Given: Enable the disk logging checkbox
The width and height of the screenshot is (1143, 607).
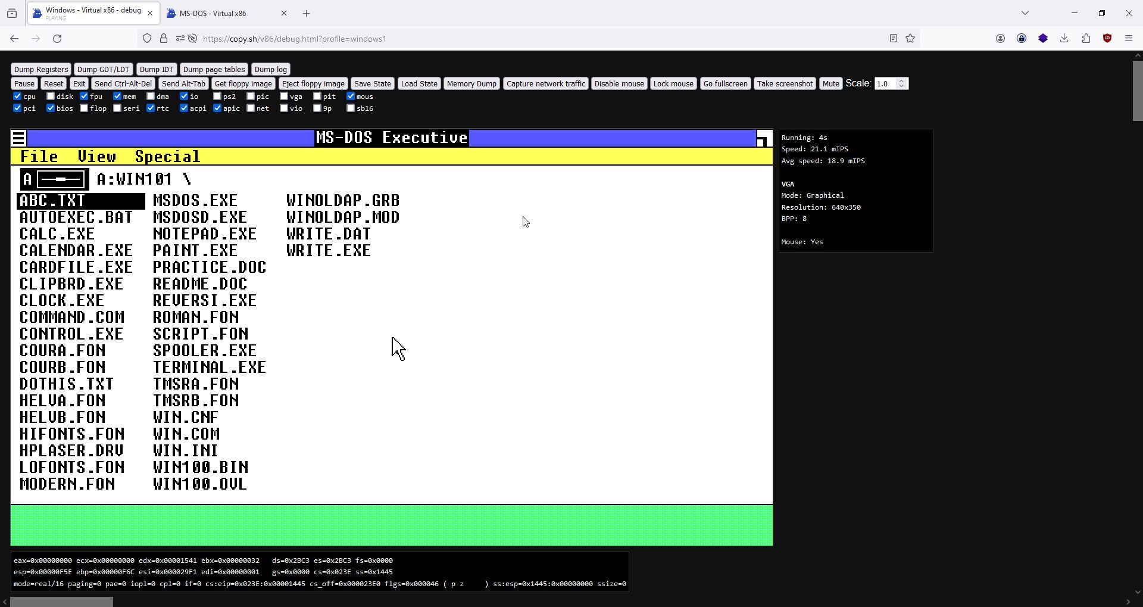Looking at the screenshot, I should coord(51,96).
